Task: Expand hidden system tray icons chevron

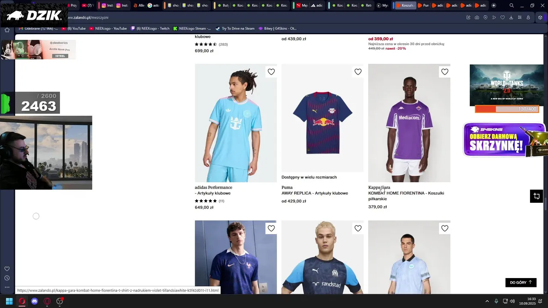Action: [x=487, y=301]
